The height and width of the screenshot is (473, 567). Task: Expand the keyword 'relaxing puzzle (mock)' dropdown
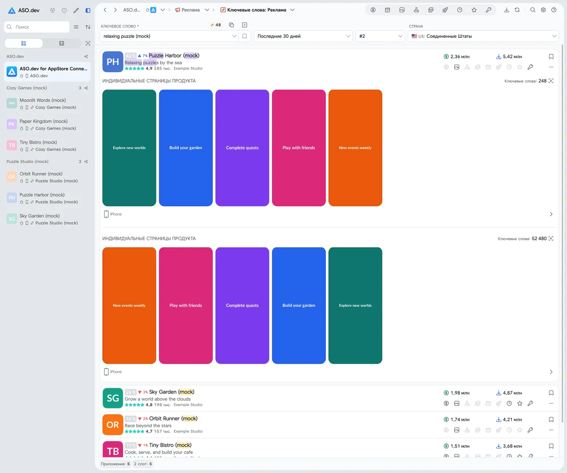(169, 36)
